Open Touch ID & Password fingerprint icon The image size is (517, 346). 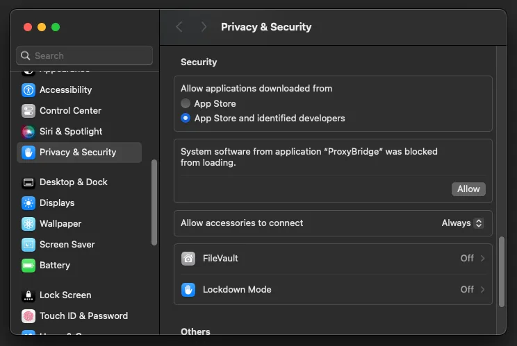[28, 316]
